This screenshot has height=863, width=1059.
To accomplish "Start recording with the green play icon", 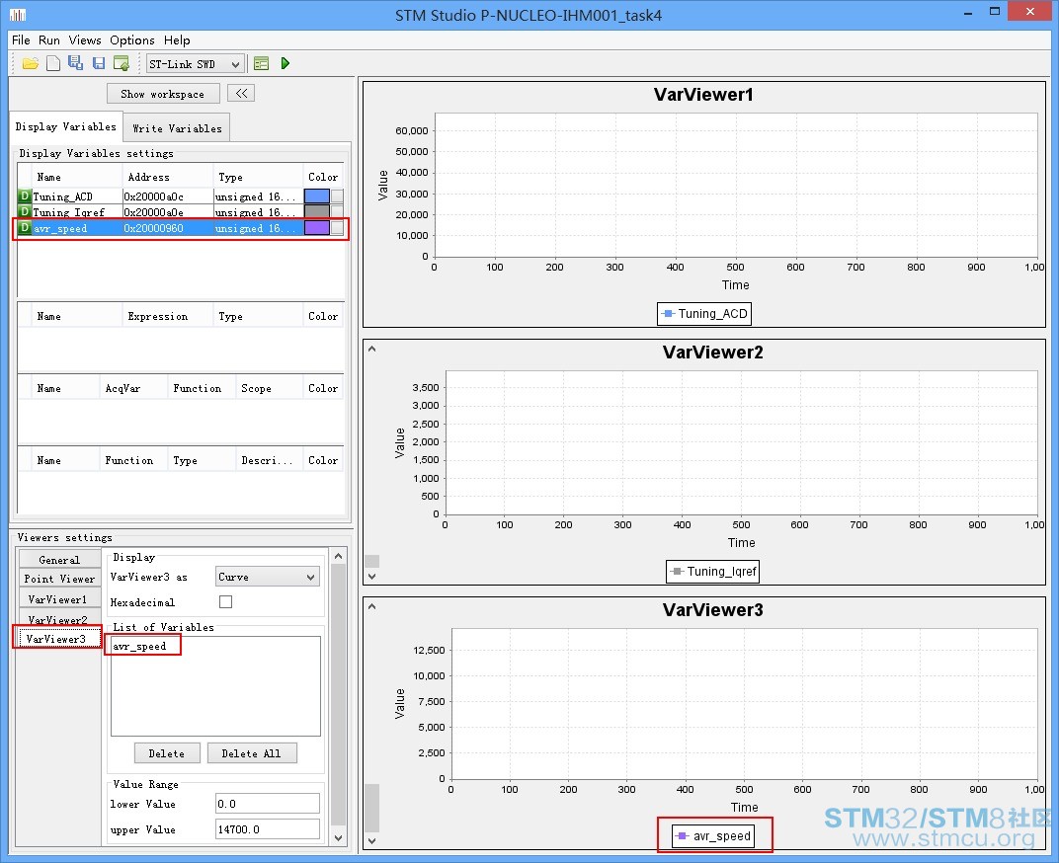I will 285,63.
